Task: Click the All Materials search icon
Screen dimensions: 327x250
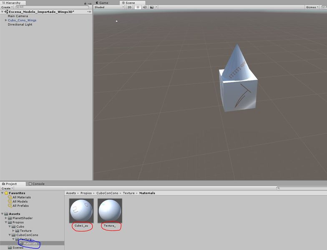Action: (10, 197)
